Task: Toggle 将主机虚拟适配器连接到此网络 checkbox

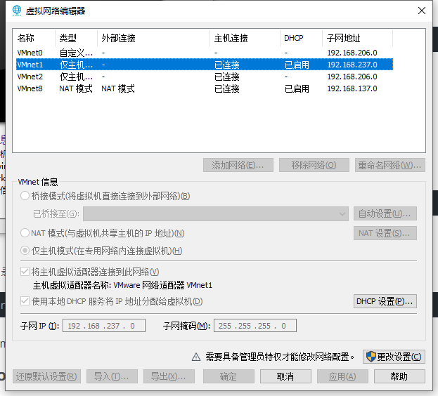Action: (25, 271)
